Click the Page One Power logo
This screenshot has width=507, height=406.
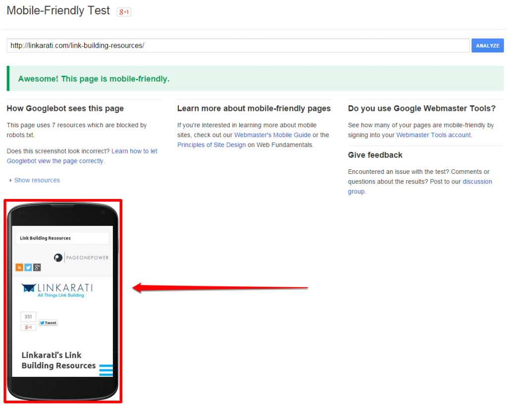tap(81, 257)
